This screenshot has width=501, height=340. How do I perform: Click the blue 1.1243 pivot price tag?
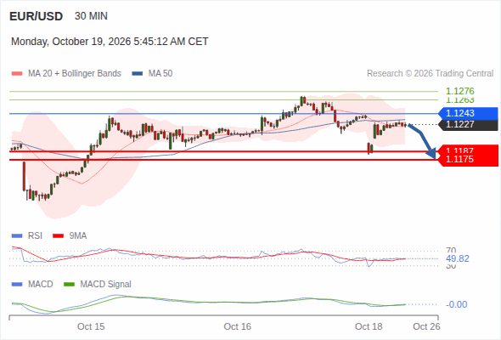coord(468,113)
